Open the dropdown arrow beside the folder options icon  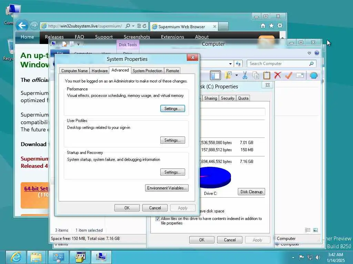236,75
